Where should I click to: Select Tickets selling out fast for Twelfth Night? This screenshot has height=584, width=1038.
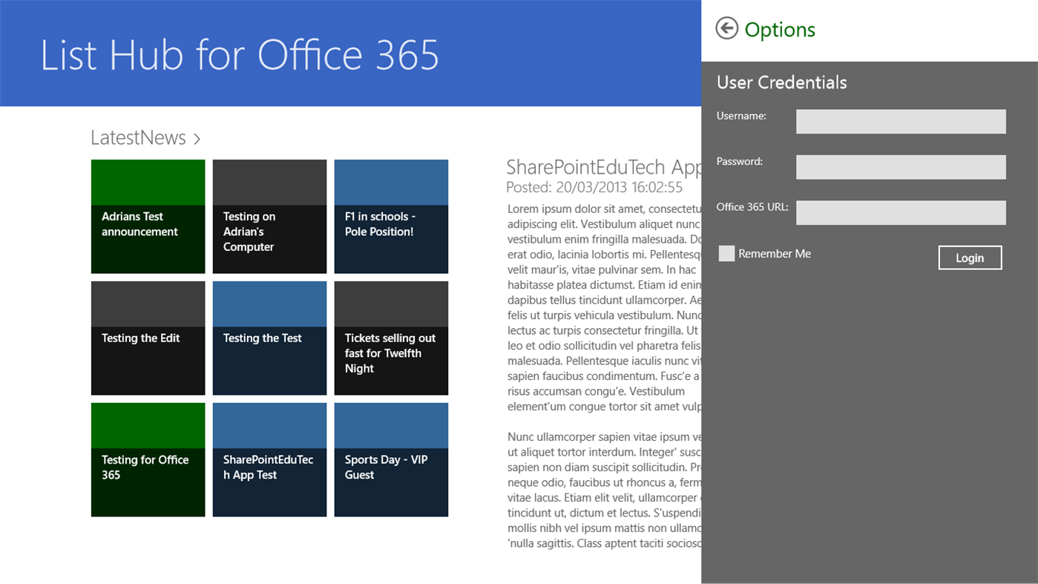[x=391, y=337]
